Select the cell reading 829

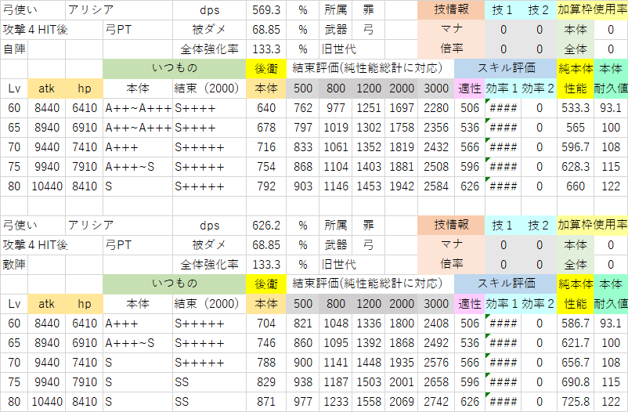(x=266, y=382)
